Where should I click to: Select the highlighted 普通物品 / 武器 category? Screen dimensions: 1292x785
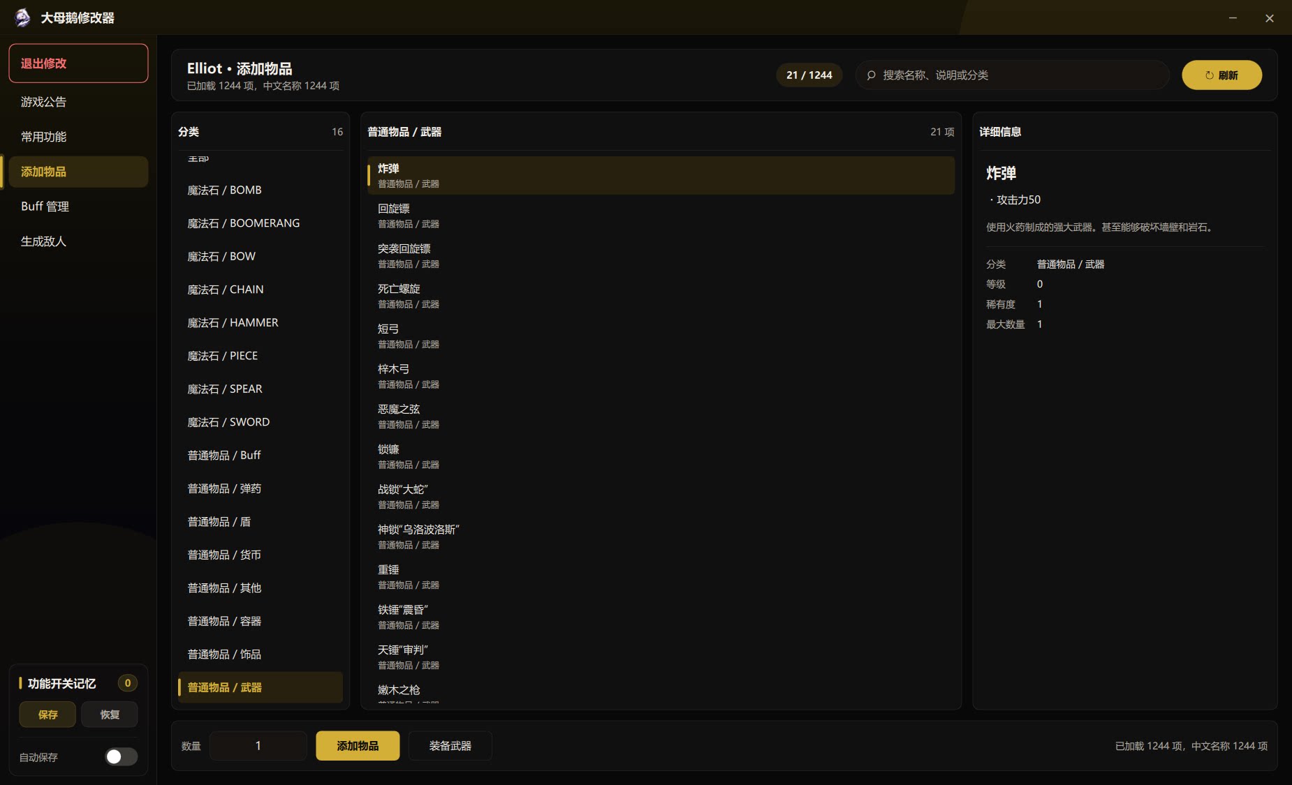(260, 687)
